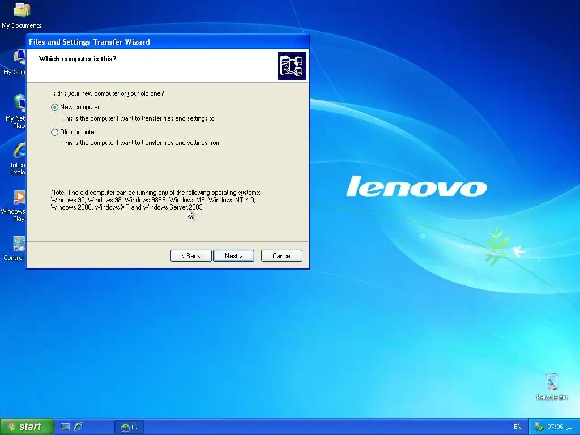Click the system tray network icon

point(539,427)
